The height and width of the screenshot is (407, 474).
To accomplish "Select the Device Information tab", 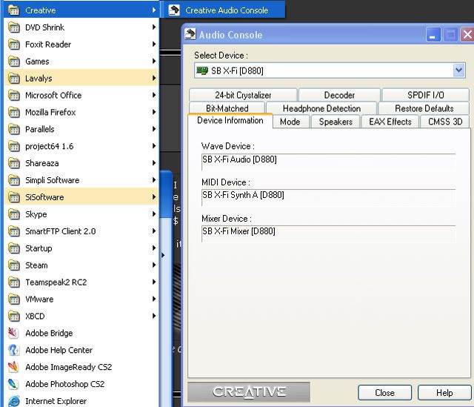I will tap(230, 120).
